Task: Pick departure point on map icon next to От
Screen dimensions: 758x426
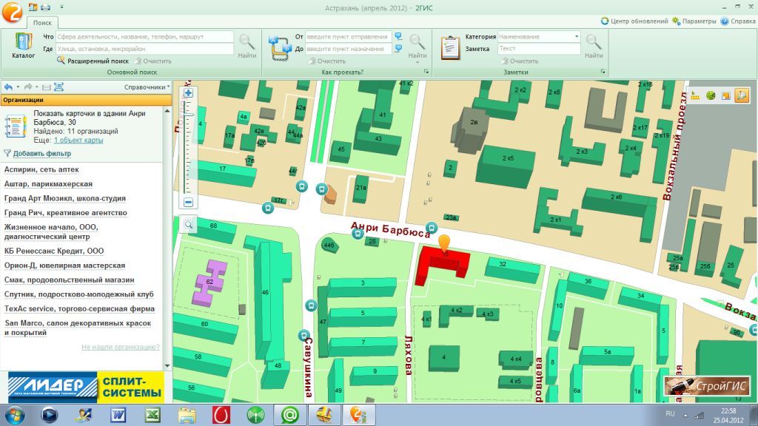Action: (x=398, y=36)
